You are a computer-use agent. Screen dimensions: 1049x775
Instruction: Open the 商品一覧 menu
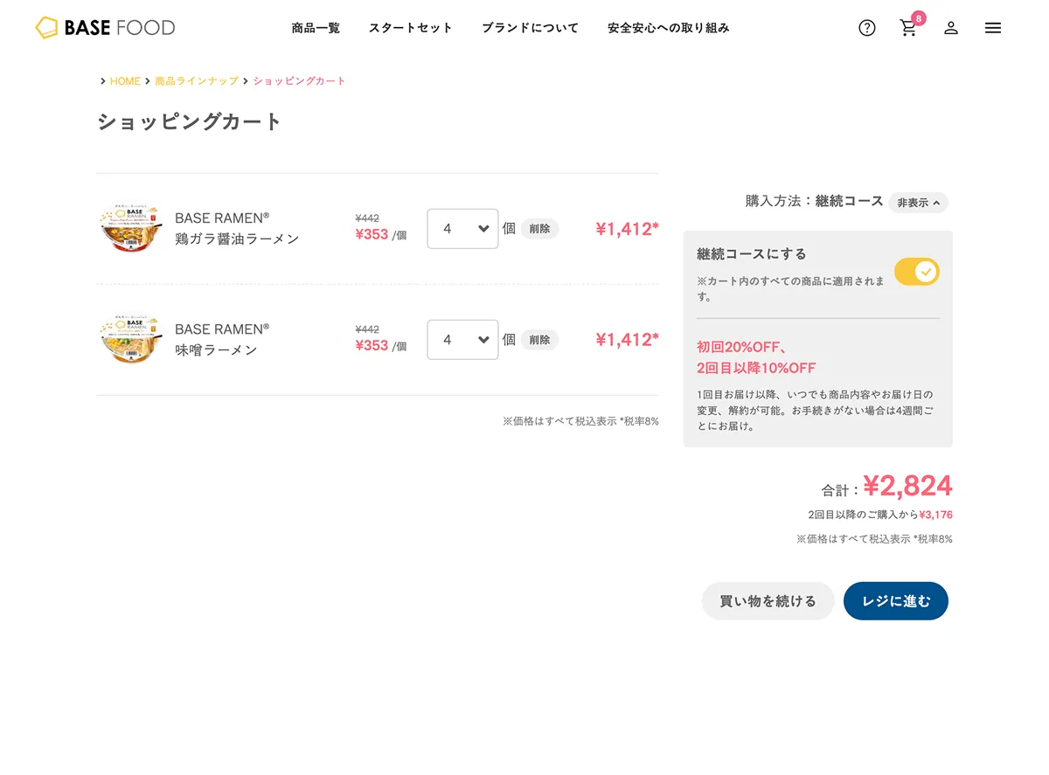(316, 28)
